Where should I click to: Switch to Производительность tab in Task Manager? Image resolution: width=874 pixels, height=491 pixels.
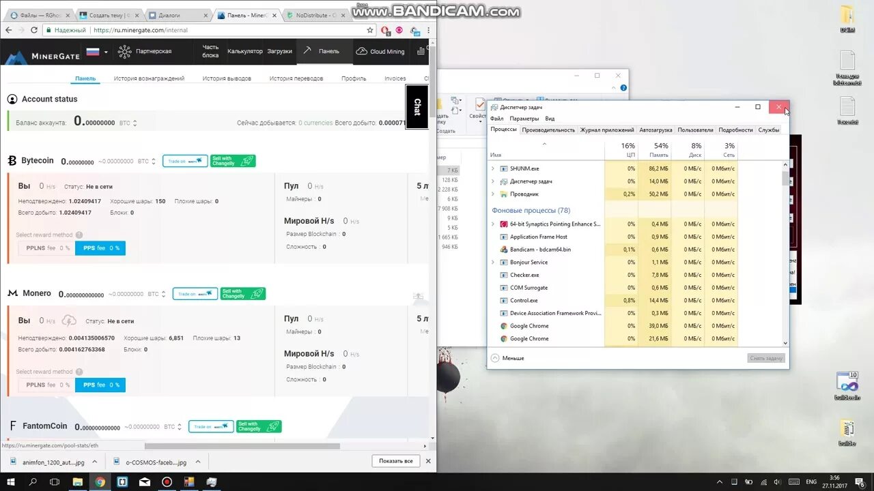click(548, 130)
